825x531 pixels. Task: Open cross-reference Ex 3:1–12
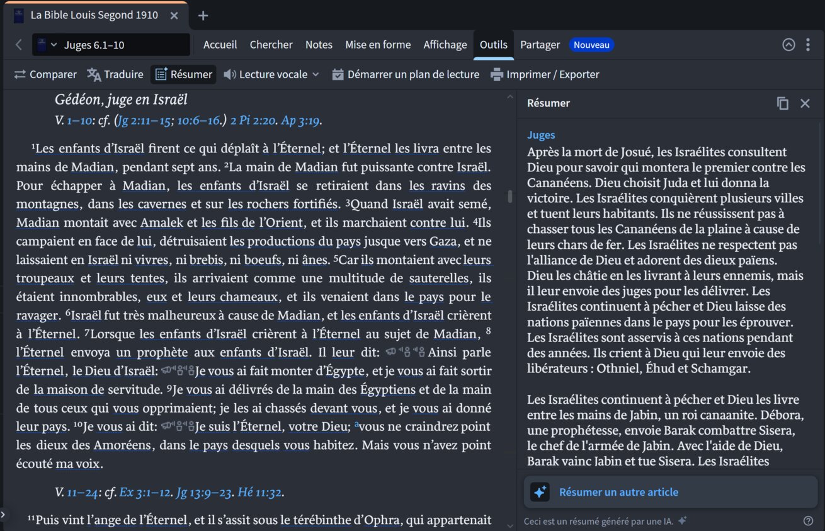pyautogui.click(x=145, y=492)
